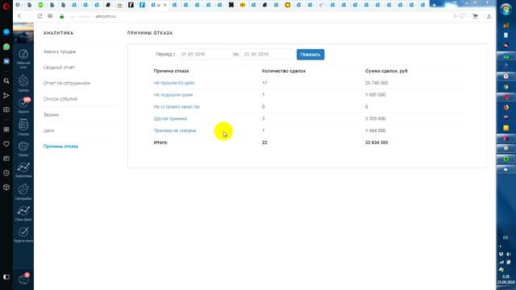
Task: Open Звонки in the analytics menu
Action: pyautogui.click(x=51, y=114)
